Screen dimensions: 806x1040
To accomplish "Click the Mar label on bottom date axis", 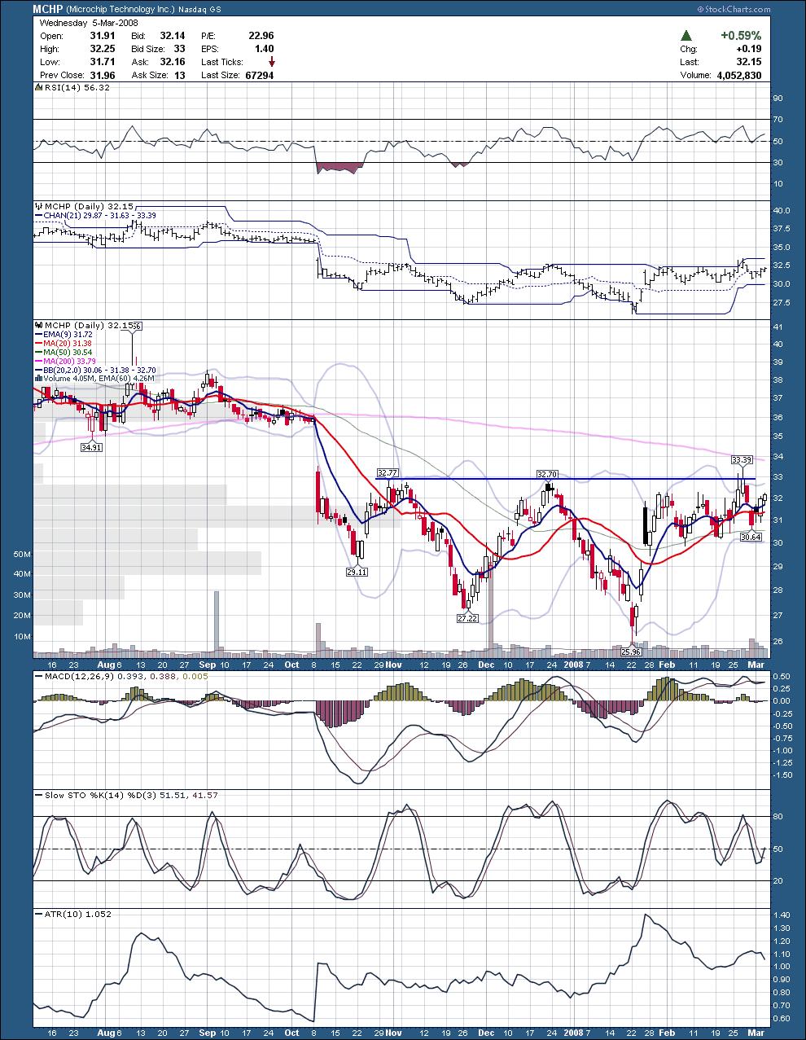I will [756, 1033].
